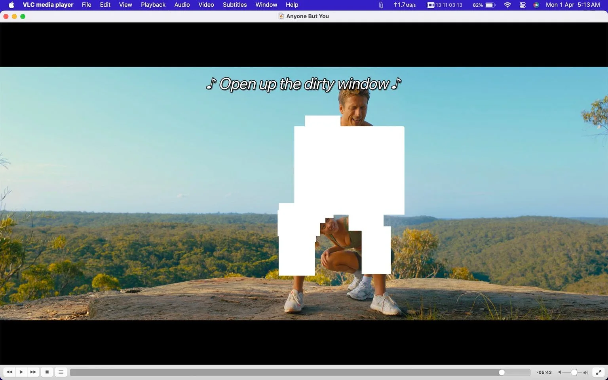
Task: Close the VLC window with the red button
Action: (6, 16)
